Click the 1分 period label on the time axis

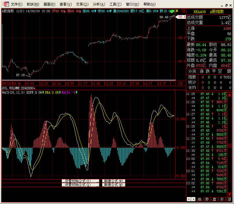[180, 83]
